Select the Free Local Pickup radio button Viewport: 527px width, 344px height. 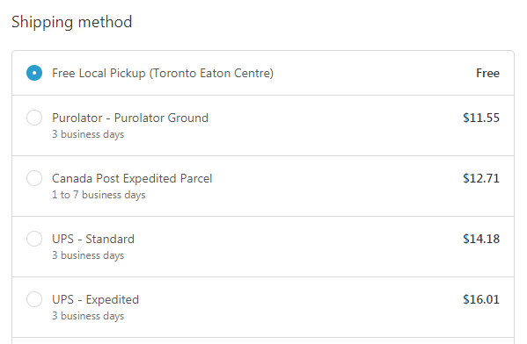click(34, 73)
